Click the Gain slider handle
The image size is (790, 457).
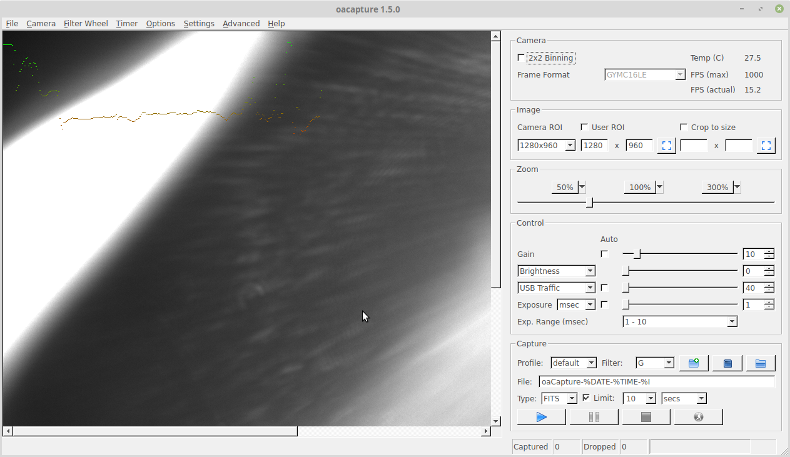click(x=637, y=254)
